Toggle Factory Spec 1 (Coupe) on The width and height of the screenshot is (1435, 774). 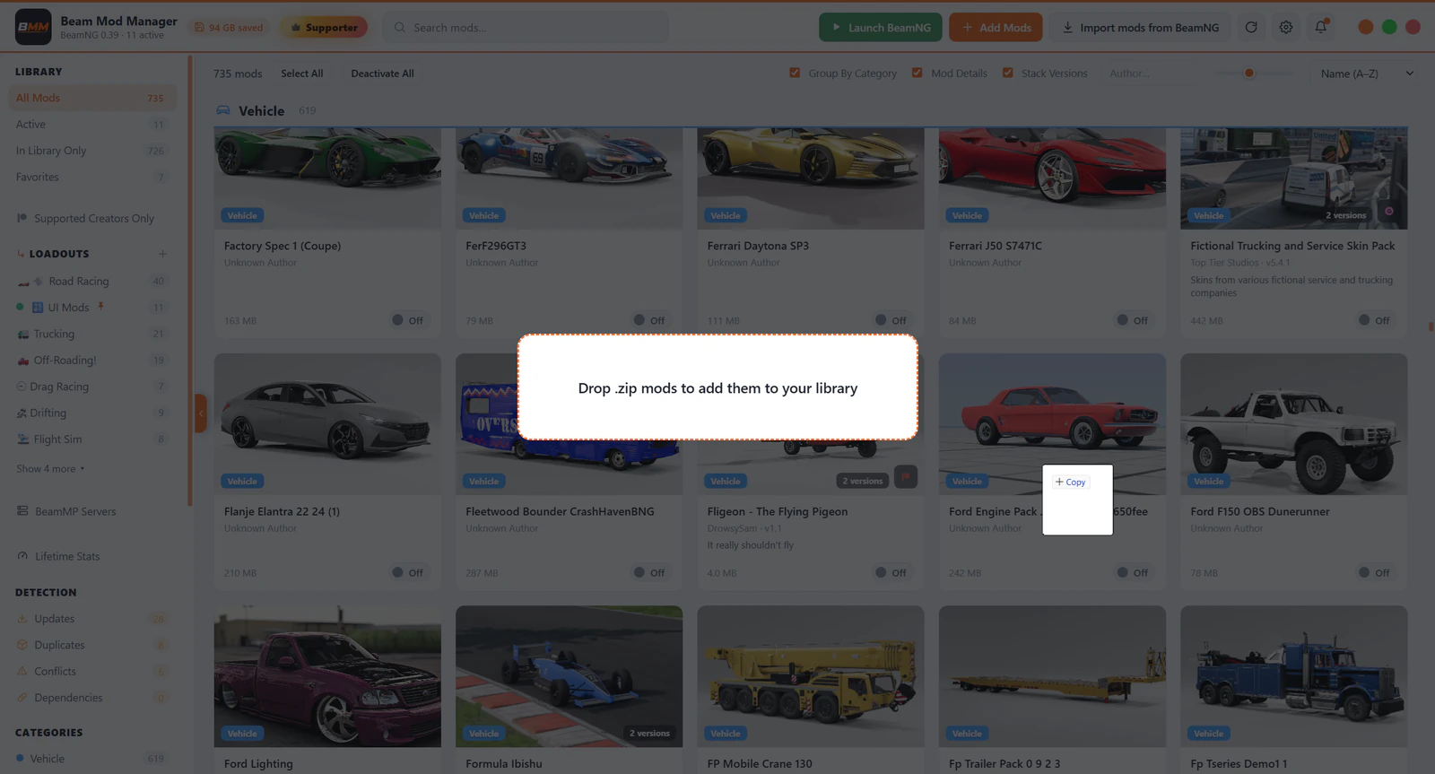pos(408,320)
